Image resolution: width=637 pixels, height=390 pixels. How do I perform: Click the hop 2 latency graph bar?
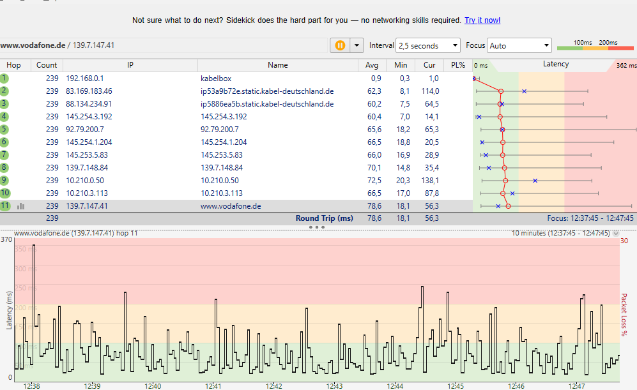point(532,91)
